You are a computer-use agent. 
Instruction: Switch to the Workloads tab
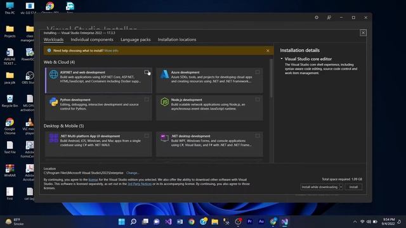coord(53,39)
